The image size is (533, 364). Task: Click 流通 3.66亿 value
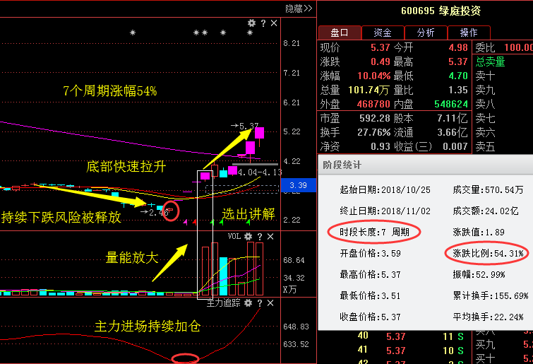(x=453, y=132)
